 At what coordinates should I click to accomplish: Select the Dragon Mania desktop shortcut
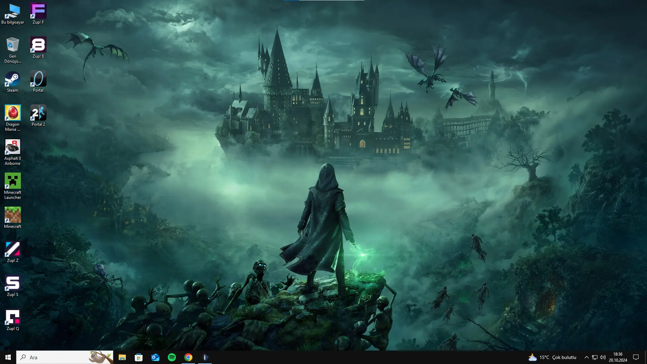[12, 118]
